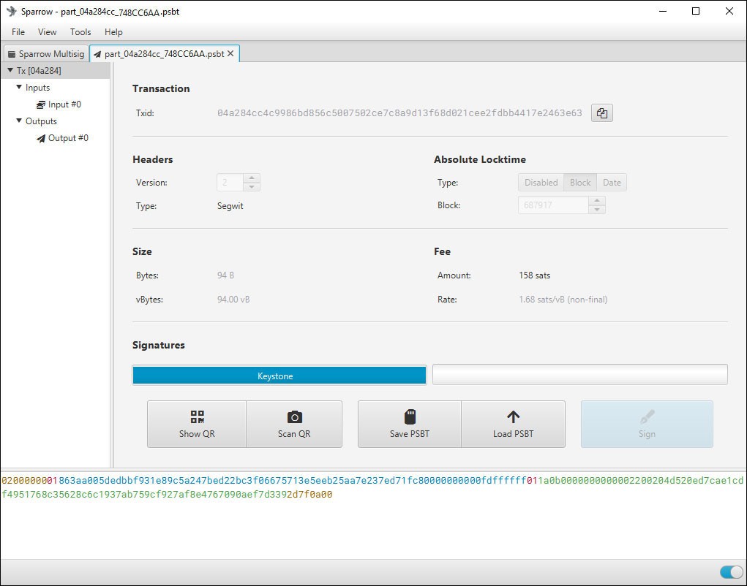The image size is (747, 586).
Task: Switch to the Sparrow Multisig tab
Action: [x=45, y=54]
